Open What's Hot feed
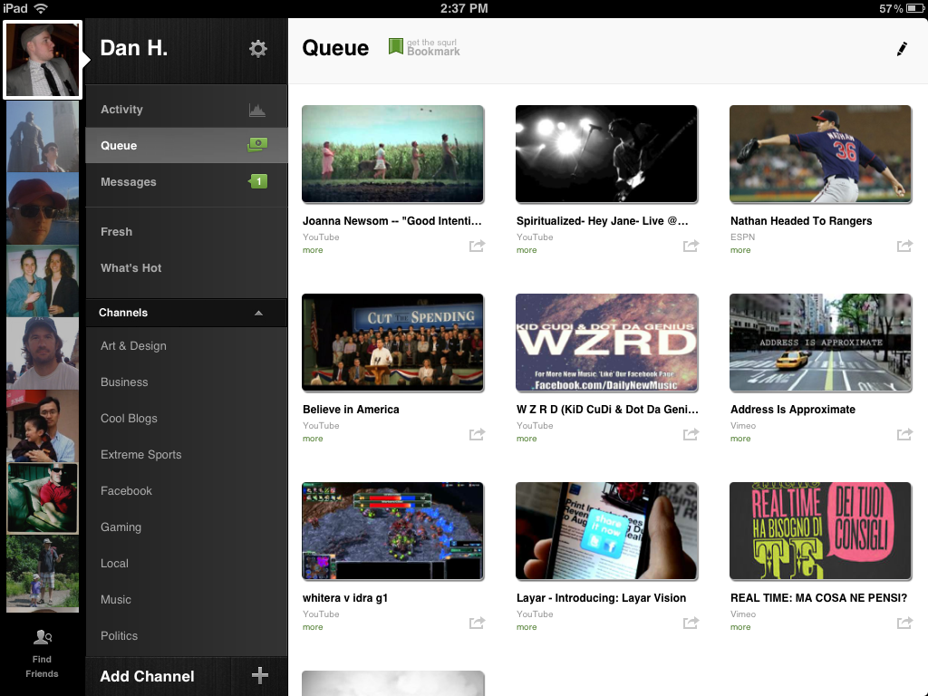This screenshot has width=928, height=696. coord(187,268)
